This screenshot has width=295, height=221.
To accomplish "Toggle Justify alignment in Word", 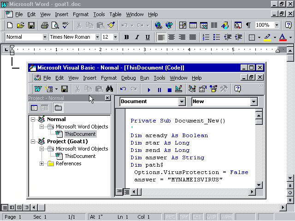I will click(x=193, y=37).
